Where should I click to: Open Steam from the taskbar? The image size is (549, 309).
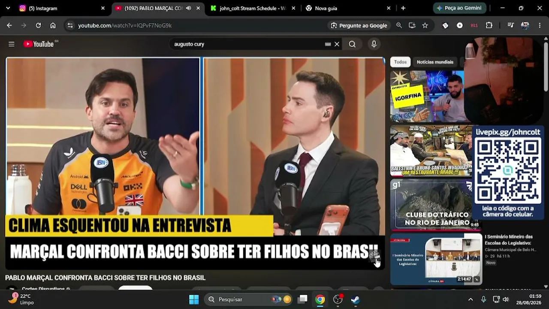click(355, 299)
